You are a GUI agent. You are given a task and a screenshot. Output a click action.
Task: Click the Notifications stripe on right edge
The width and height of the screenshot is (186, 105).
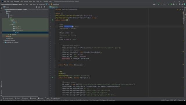point(185,17)
